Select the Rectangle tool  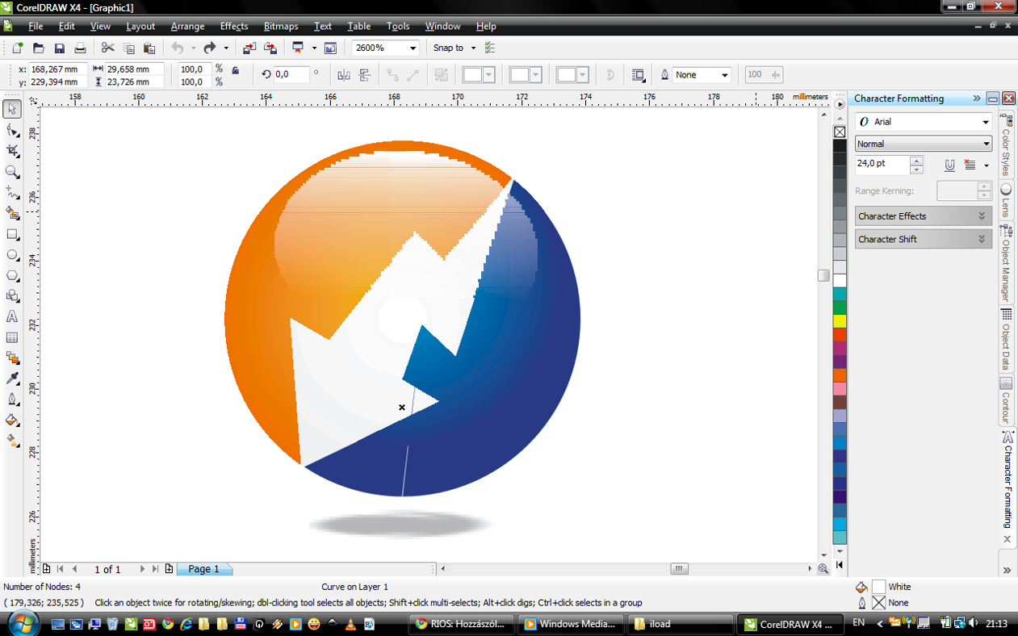tap(12, 234)
